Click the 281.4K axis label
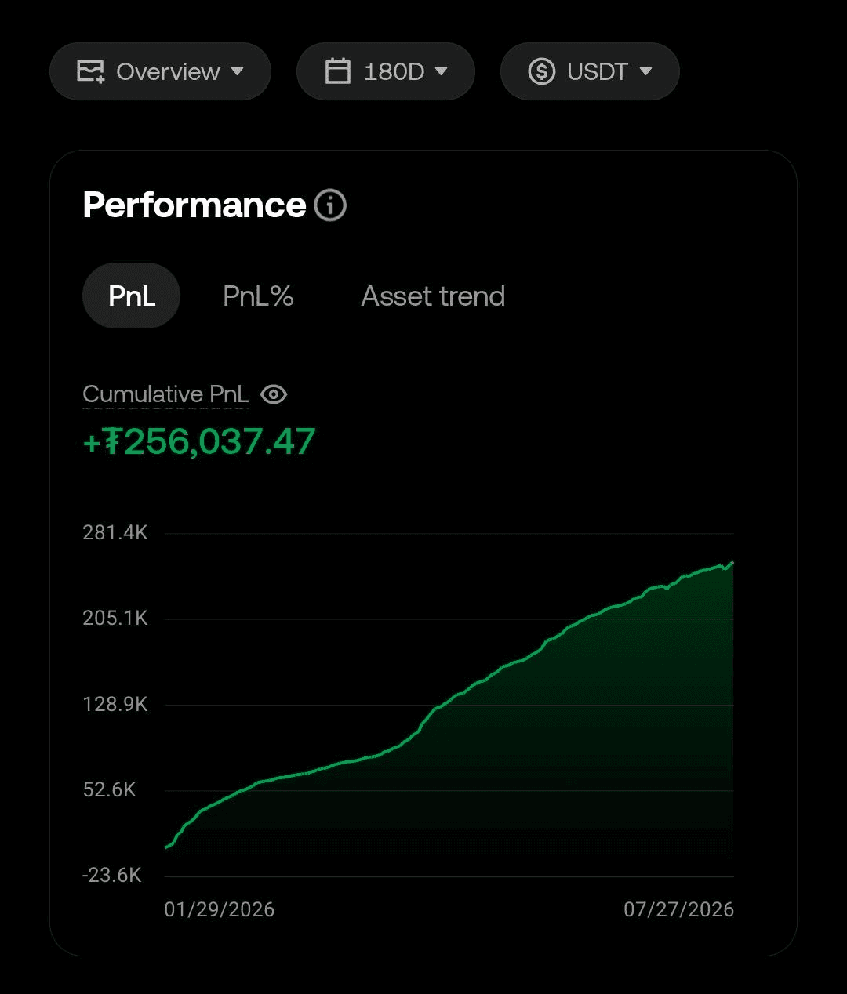Screen dimensions: 847x994 [115, 533]
